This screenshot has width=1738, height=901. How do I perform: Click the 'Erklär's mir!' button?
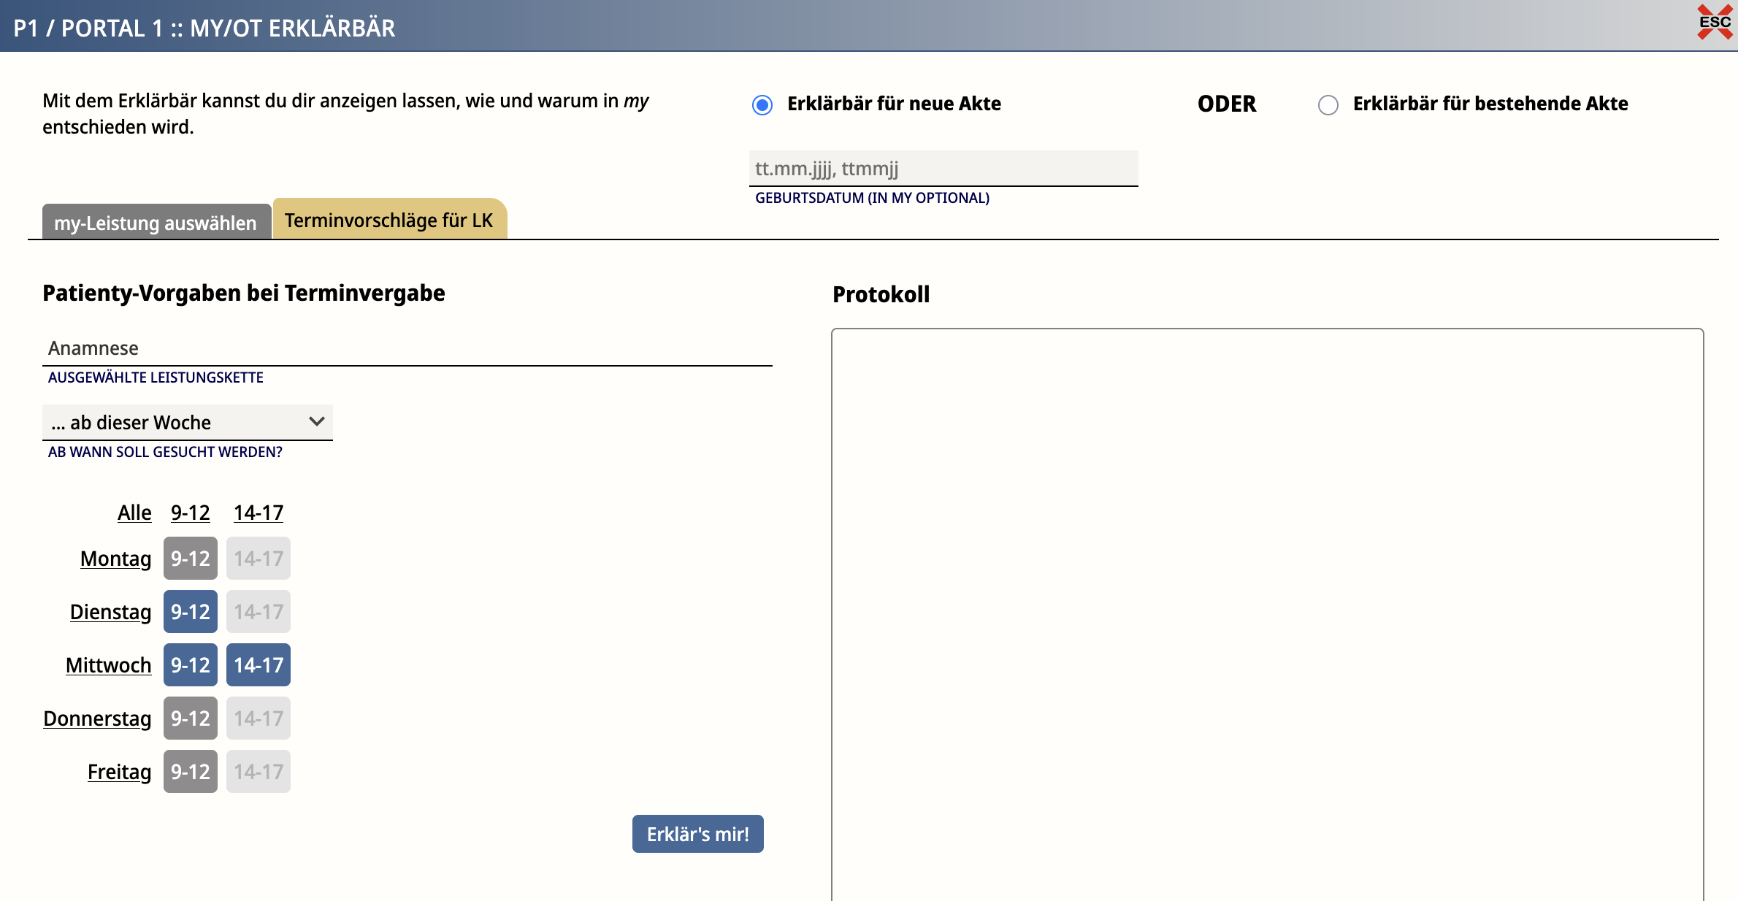pos(697,834)
